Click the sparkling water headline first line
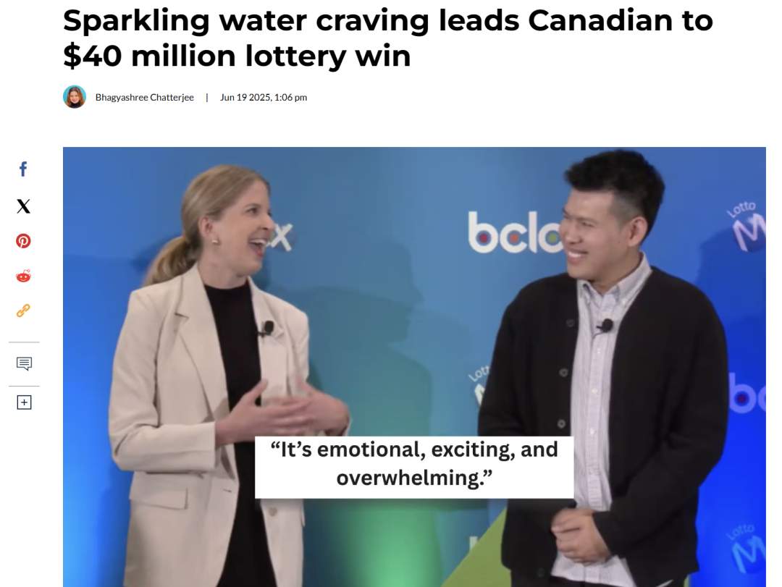Screen dimensions: 782x587 point(387,21)
